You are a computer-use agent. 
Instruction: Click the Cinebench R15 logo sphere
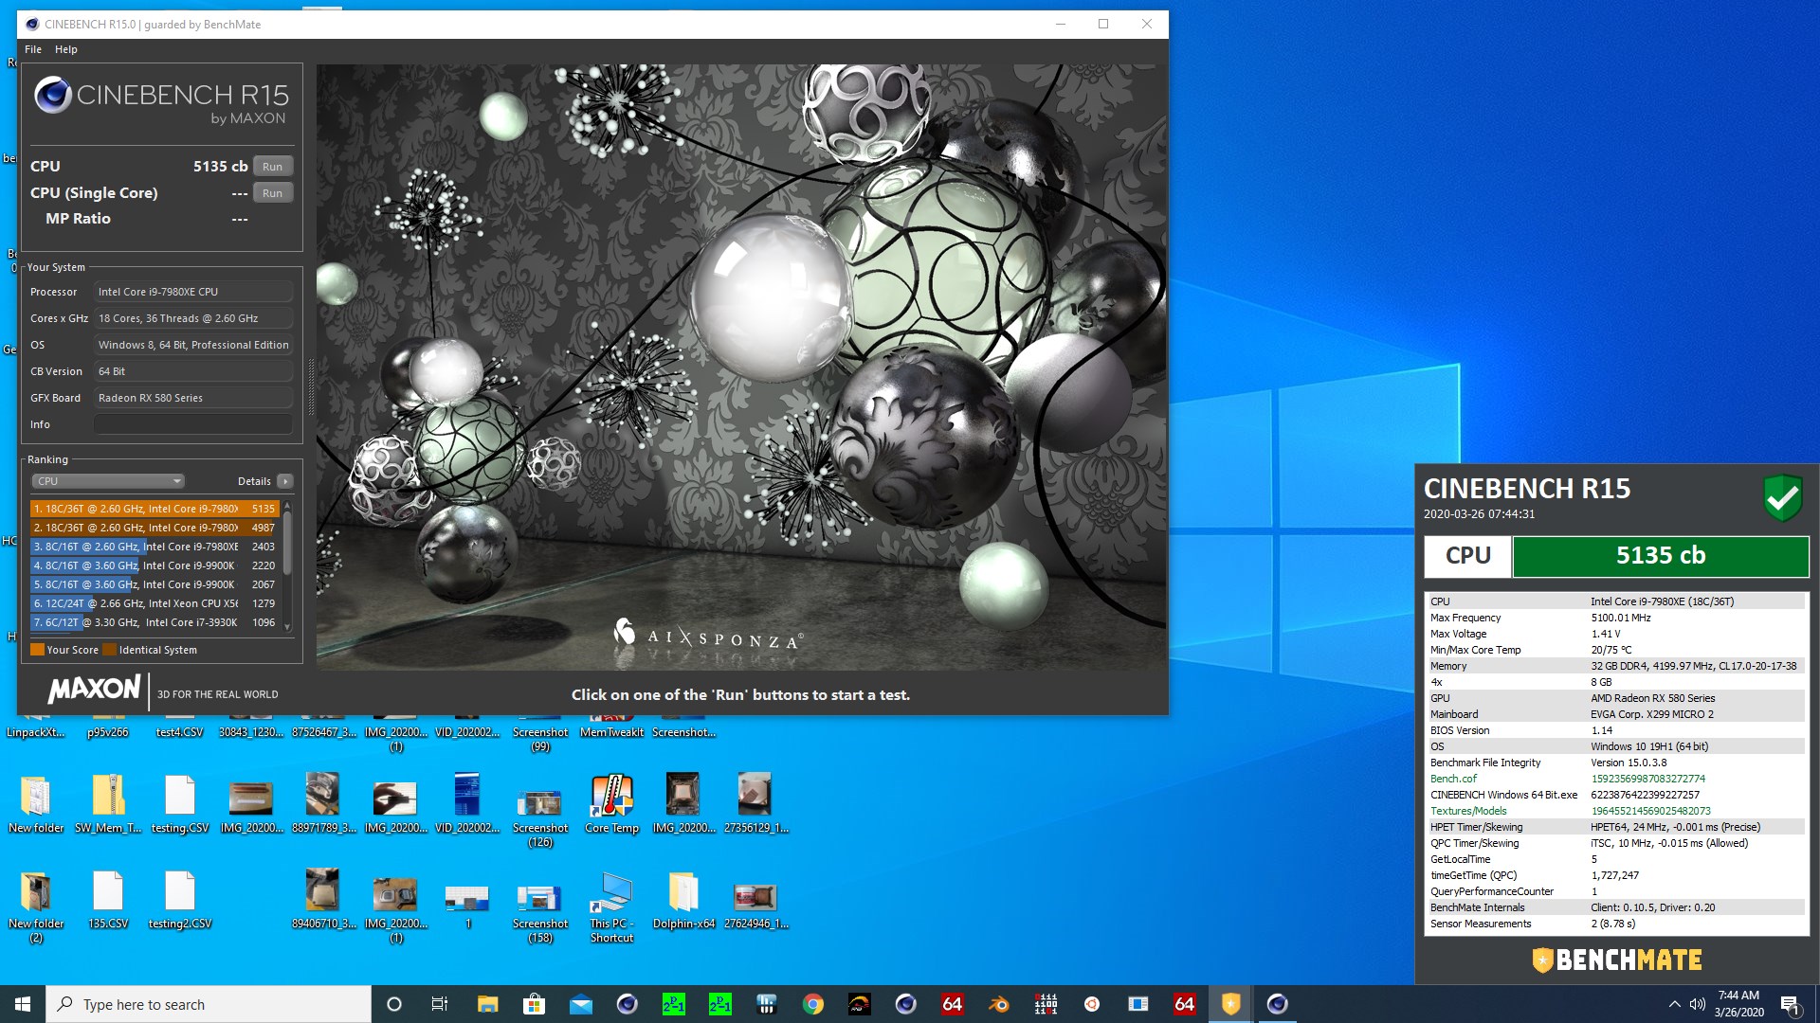coord(53,95)
